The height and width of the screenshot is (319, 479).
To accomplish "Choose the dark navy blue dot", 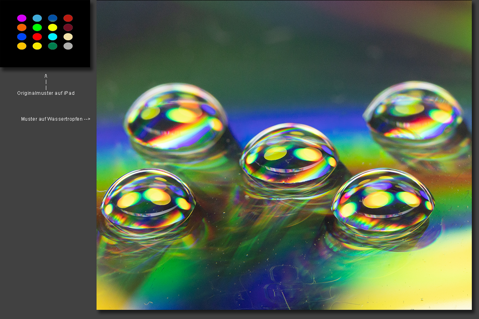I will (x=53, y=18).
